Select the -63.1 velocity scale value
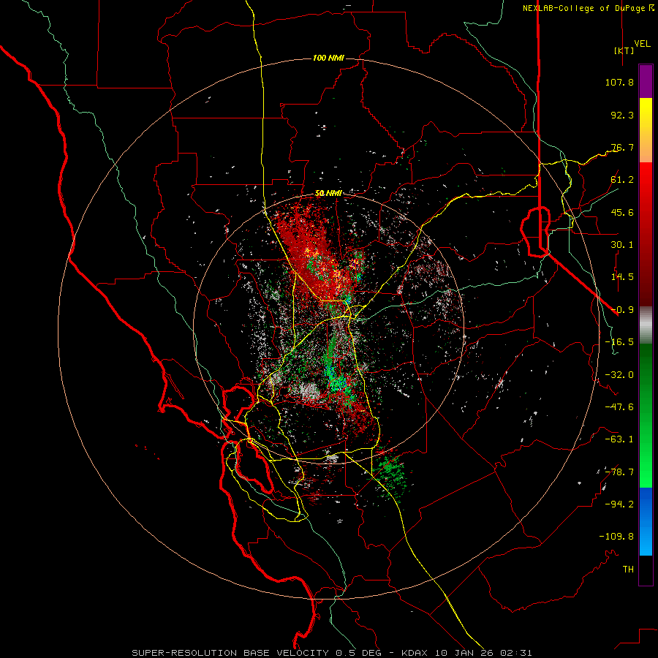This screenshot has width=658, height=658. tap(619, 439)
